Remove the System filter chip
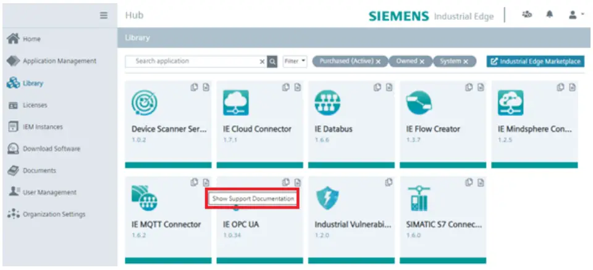This screenshot has height=270, width=593. pos(466,62)
